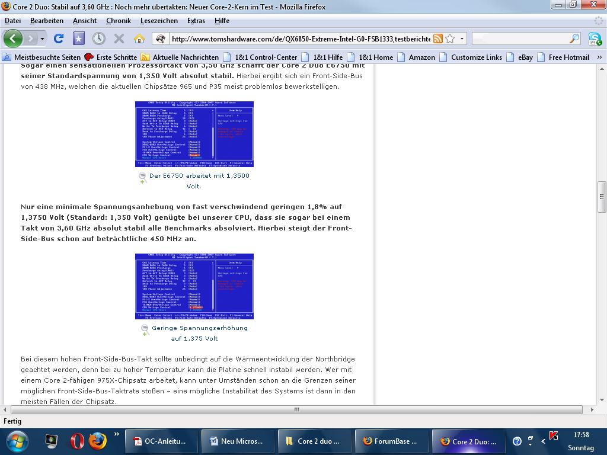
Task: Launch Firefox from the quick launch bar
Action: point(98,441)
